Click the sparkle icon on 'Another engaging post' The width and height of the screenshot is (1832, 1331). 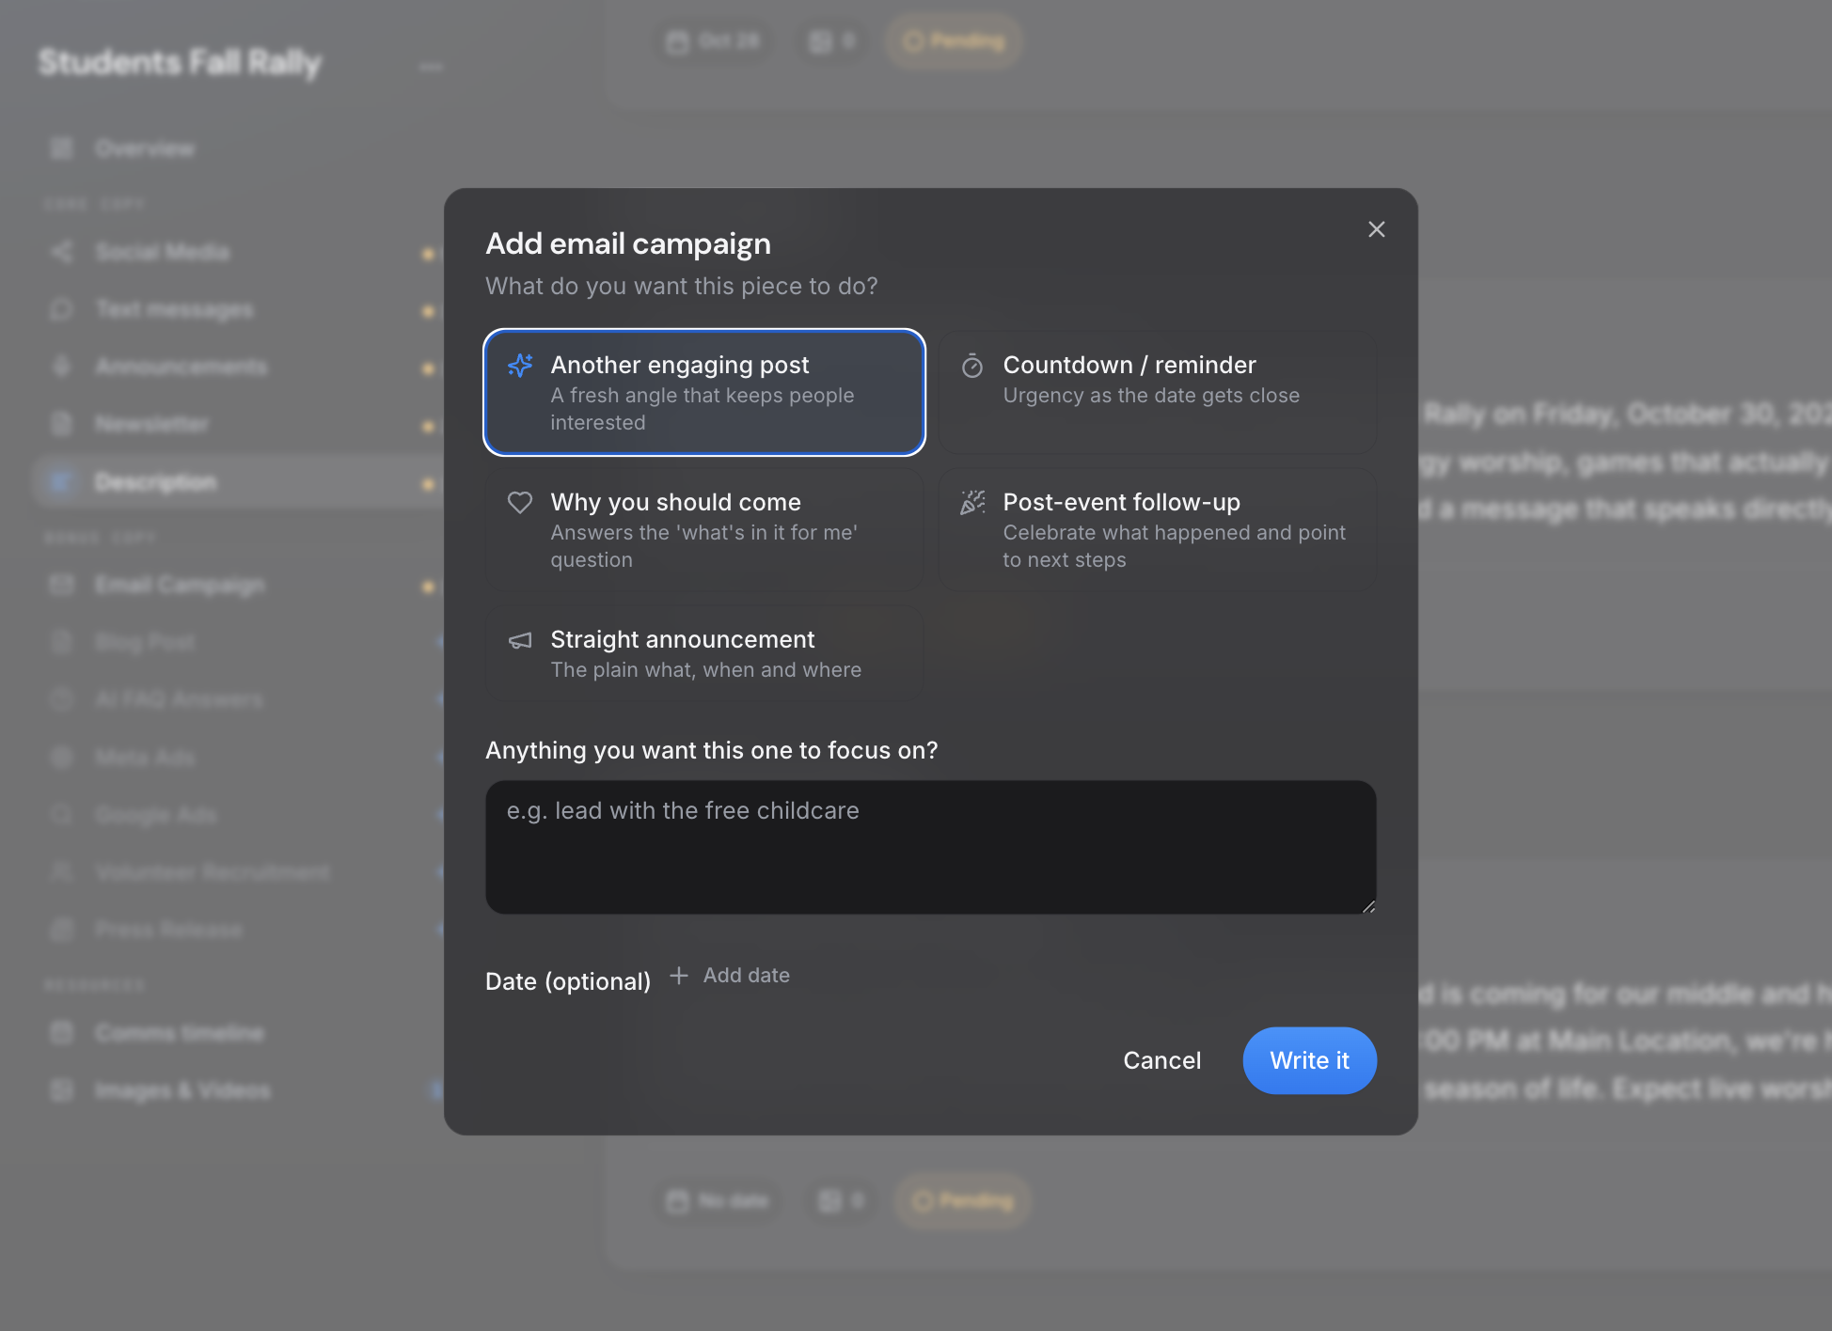click(x=520, y=366)
